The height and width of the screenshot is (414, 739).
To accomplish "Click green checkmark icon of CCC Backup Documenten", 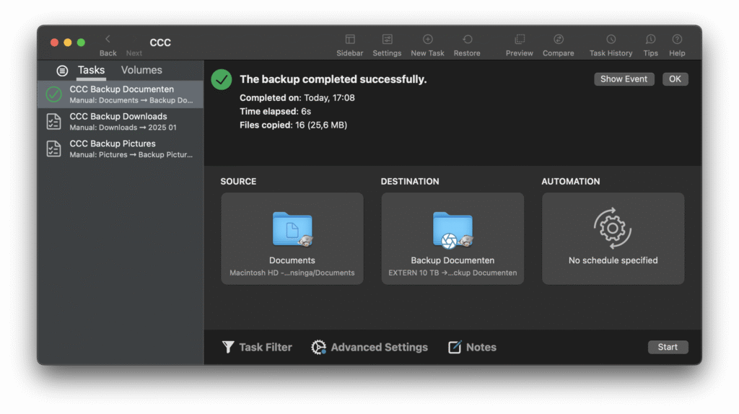I will 53,94.
